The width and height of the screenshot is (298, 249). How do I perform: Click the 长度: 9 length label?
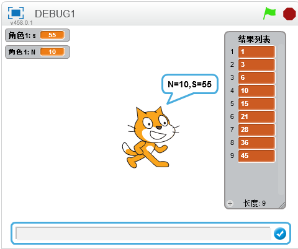pyautogui.click(x=255, y=203)
